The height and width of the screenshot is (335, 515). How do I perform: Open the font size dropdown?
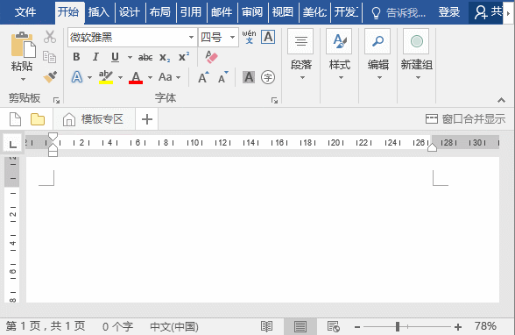click(233, 37)
